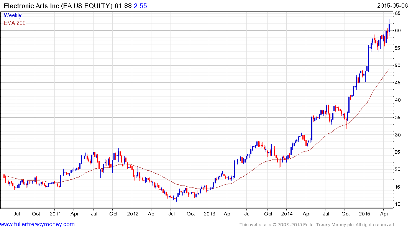Select the Weekly legend label

13,15
